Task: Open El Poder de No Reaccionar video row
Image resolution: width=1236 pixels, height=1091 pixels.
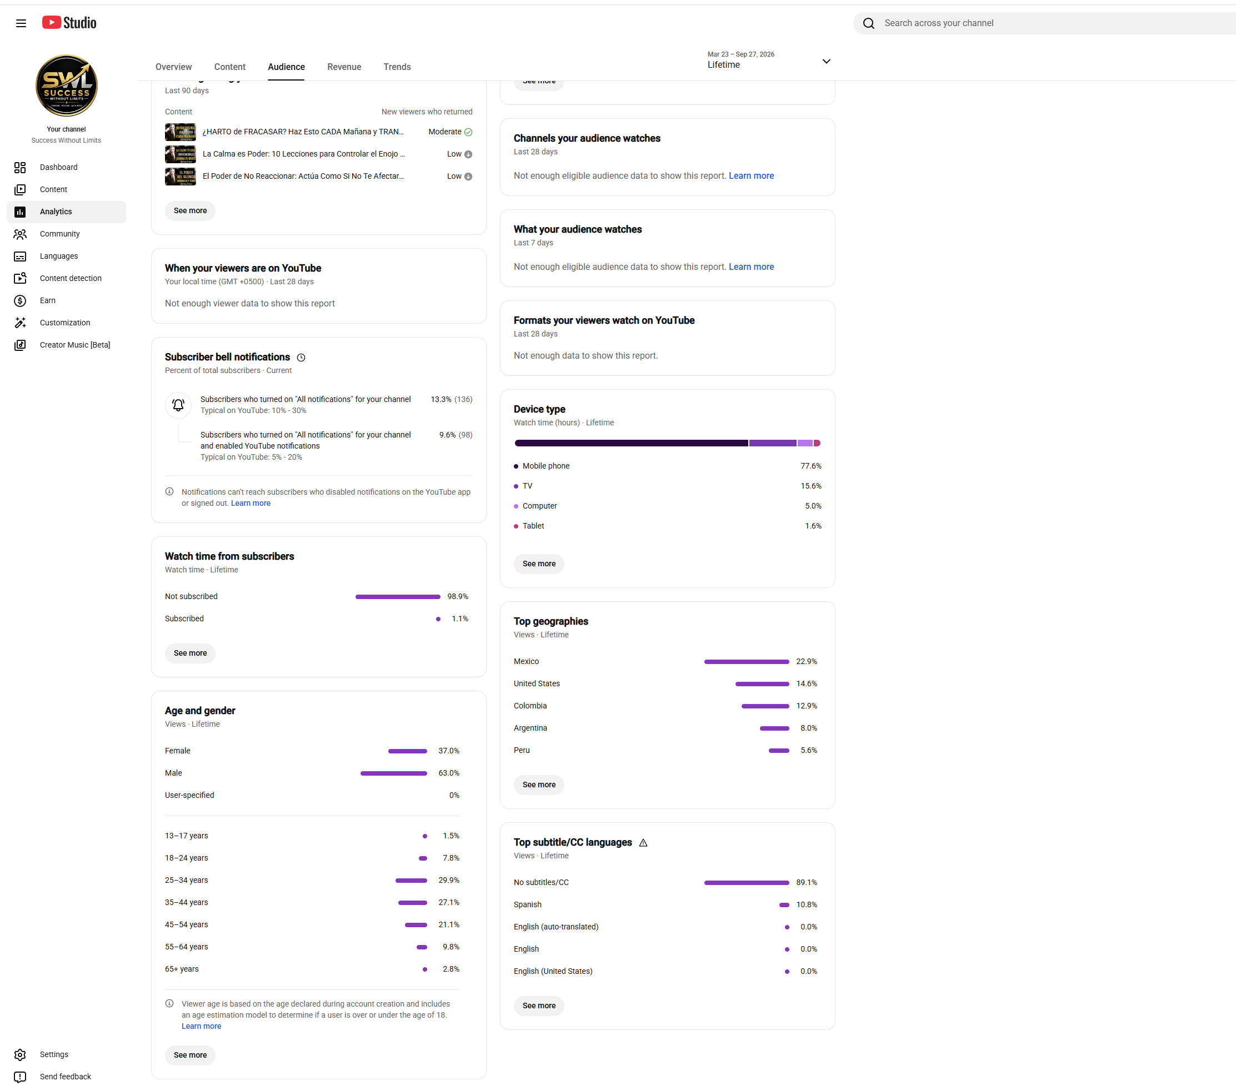Action: pos(319,177)
